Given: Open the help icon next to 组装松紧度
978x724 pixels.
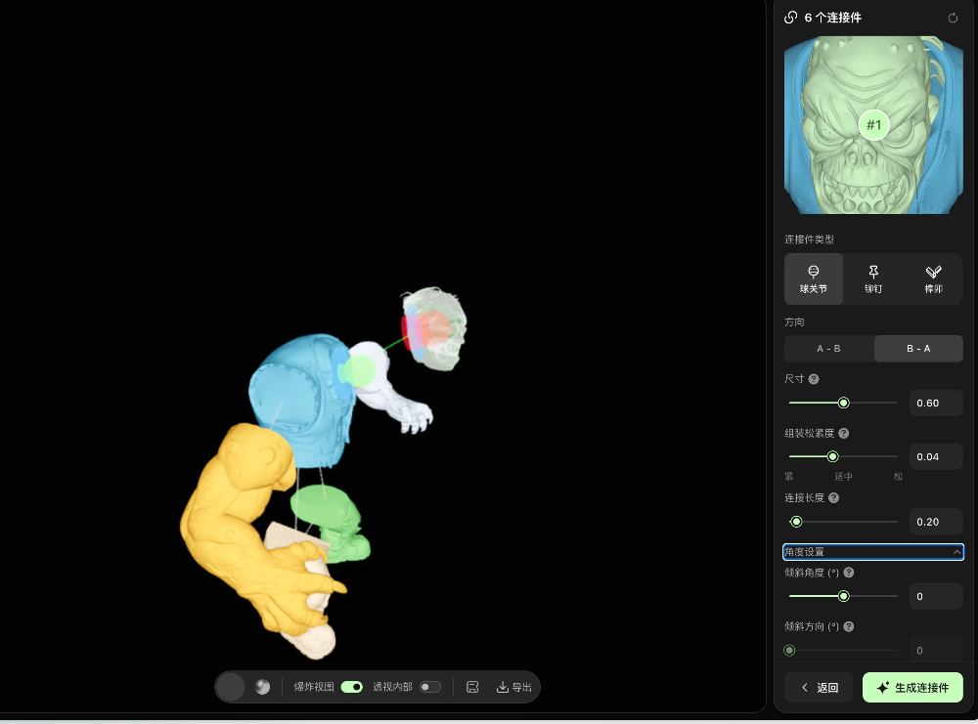Looking at the screenshot, I should point(843,433).
